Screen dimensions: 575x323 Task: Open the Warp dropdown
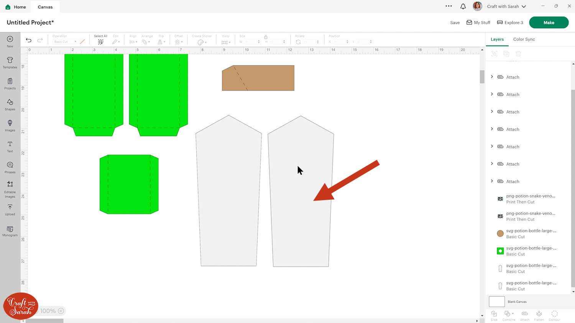point(226,42)
